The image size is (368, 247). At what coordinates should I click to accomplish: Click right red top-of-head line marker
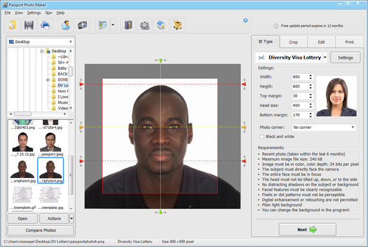(x=244, y=84)
